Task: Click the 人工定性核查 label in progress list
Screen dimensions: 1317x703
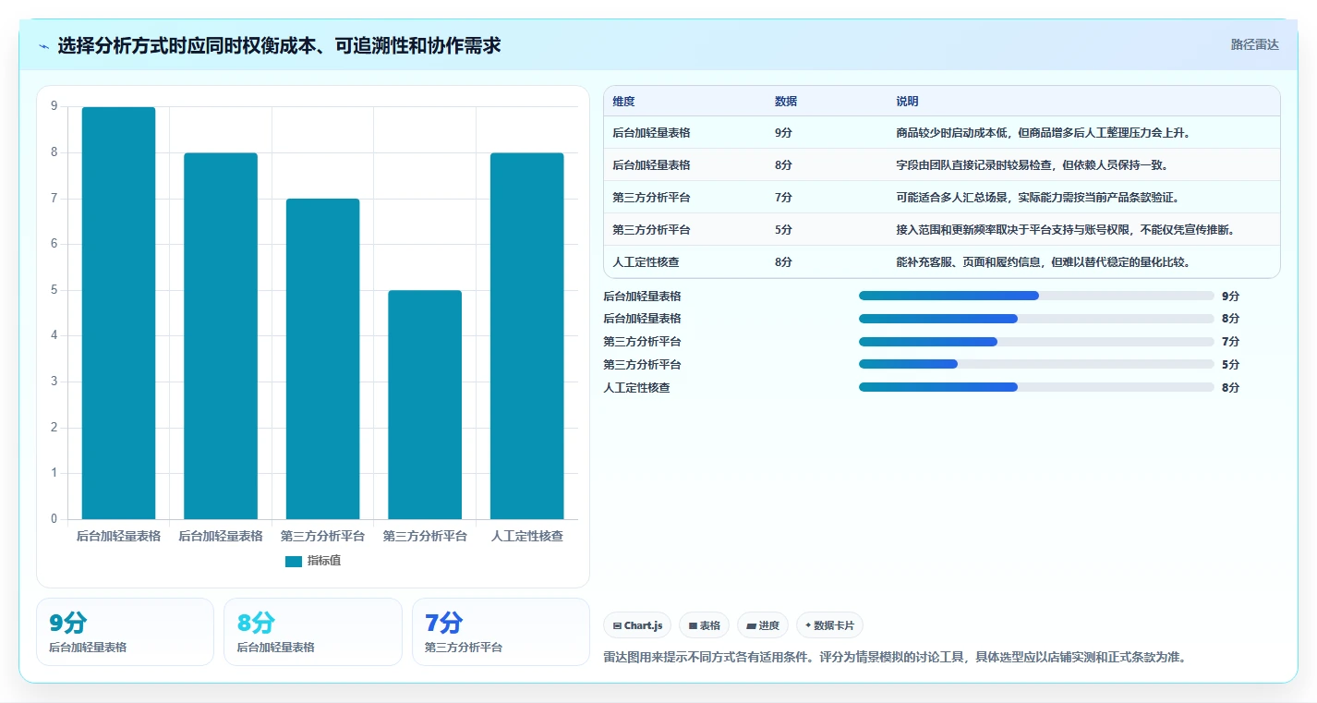Action: pyautogui.click(x=636, y=388)
